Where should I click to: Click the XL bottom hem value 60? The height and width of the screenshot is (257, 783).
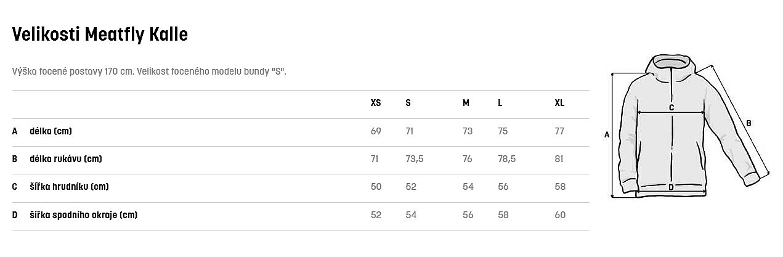click(560, 215)
